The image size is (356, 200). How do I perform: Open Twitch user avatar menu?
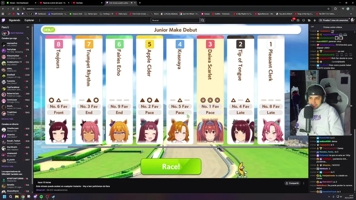[352, 20]
